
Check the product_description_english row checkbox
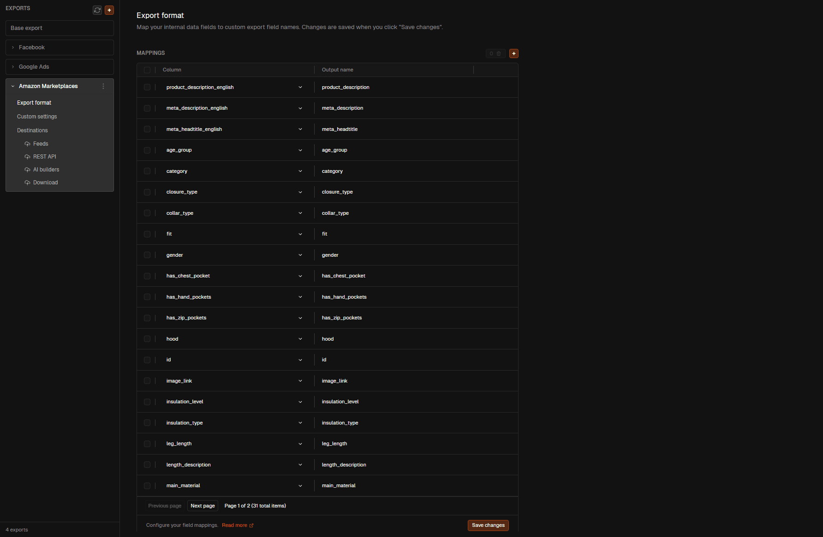pyautogui.click(x=148, y=87)
